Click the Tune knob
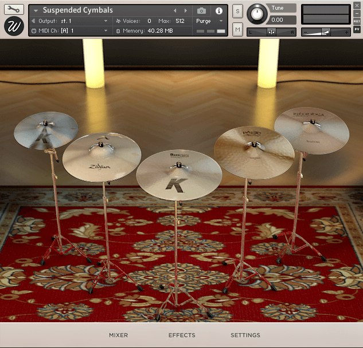 click(257, 14)
